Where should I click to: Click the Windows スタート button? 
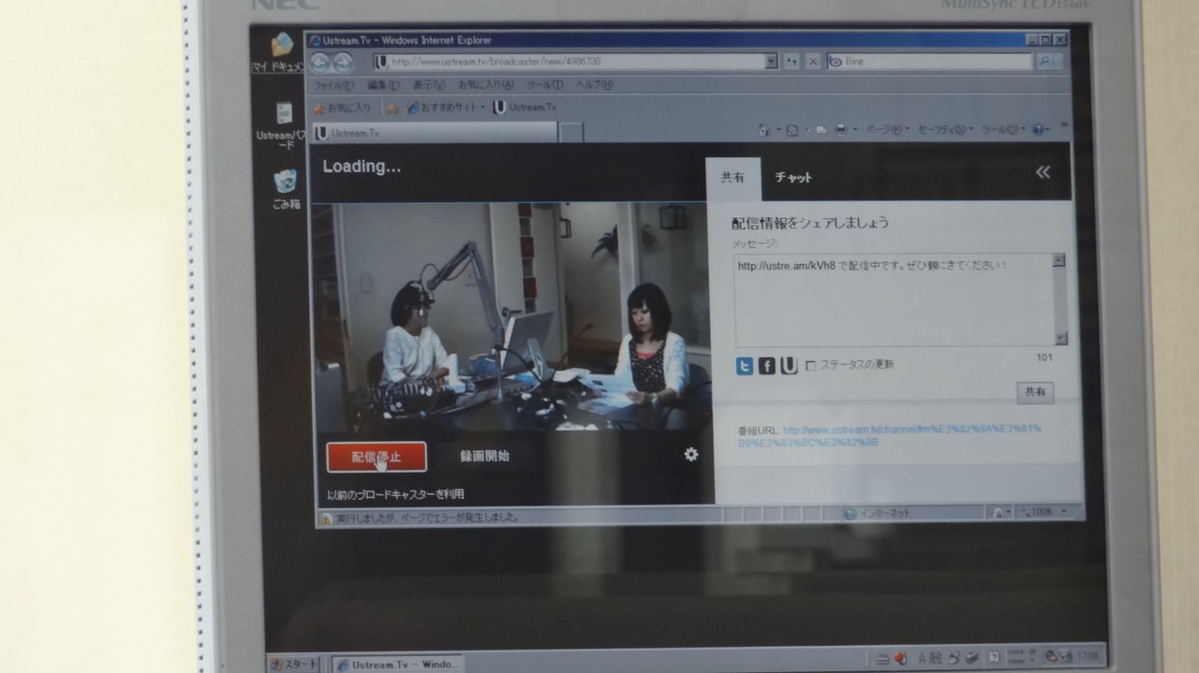[x=294, y=663]
